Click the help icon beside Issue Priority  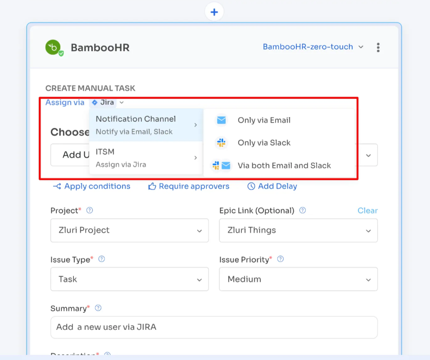[280, 259]
